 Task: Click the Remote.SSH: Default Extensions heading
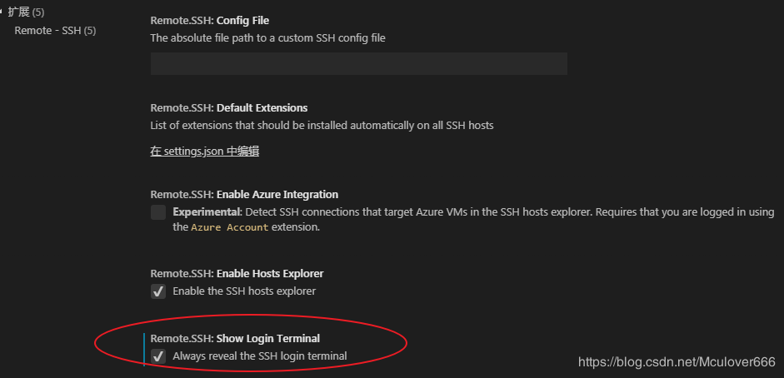point(228,107)
